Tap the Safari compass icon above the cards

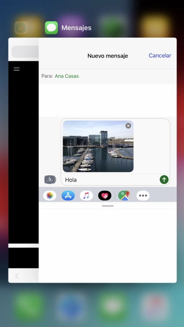[21, 28]
